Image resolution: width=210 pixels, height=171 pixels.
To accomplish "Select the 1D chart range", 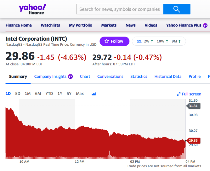I will pos(8,94).
